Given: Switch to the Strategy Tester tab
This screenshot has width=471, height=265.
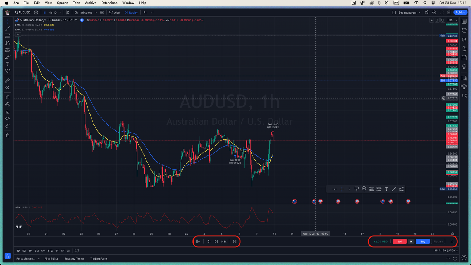Looking at the screenshot, I should (74, 259).
